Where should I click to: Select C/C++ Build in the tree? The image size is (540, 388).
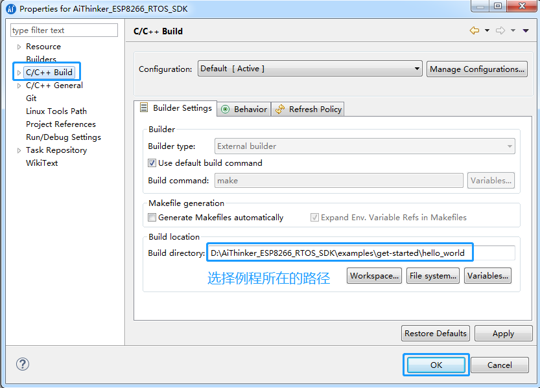pos(49,73)
